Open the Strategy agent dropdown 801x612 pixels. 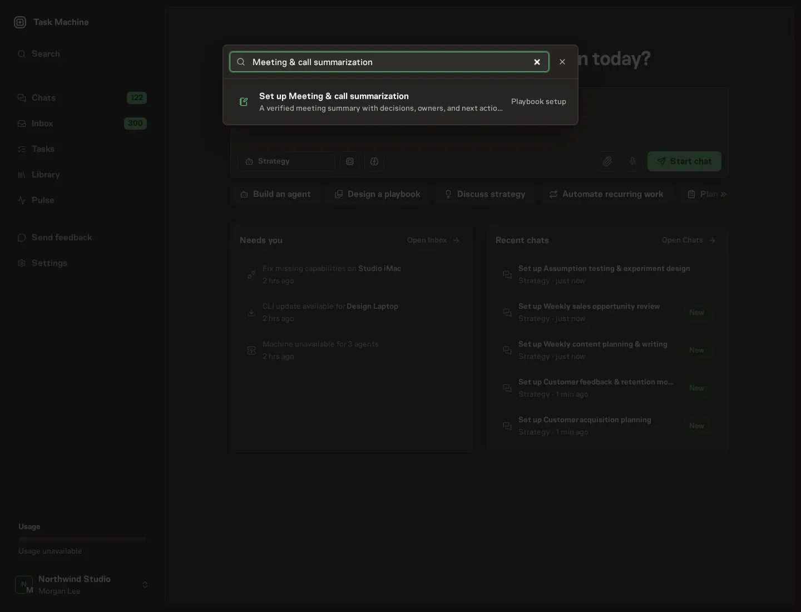coord(286,161)
